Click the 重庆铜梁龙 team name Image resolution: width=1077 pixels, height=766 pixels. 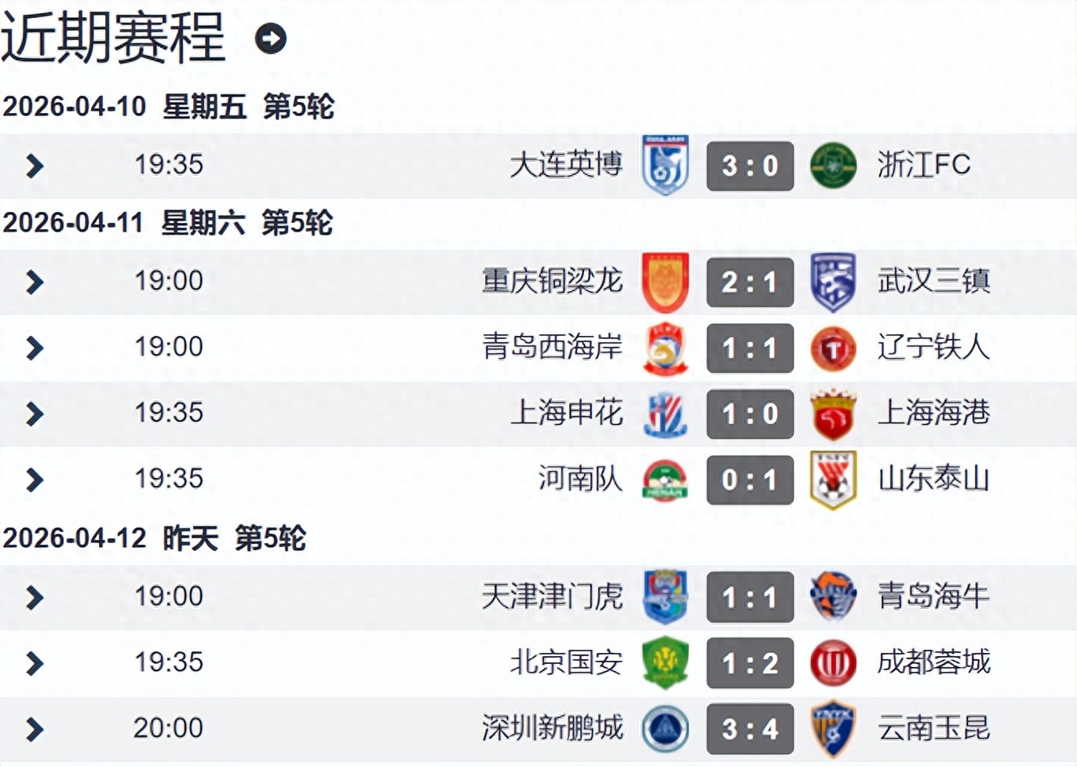tap(552, 282)
